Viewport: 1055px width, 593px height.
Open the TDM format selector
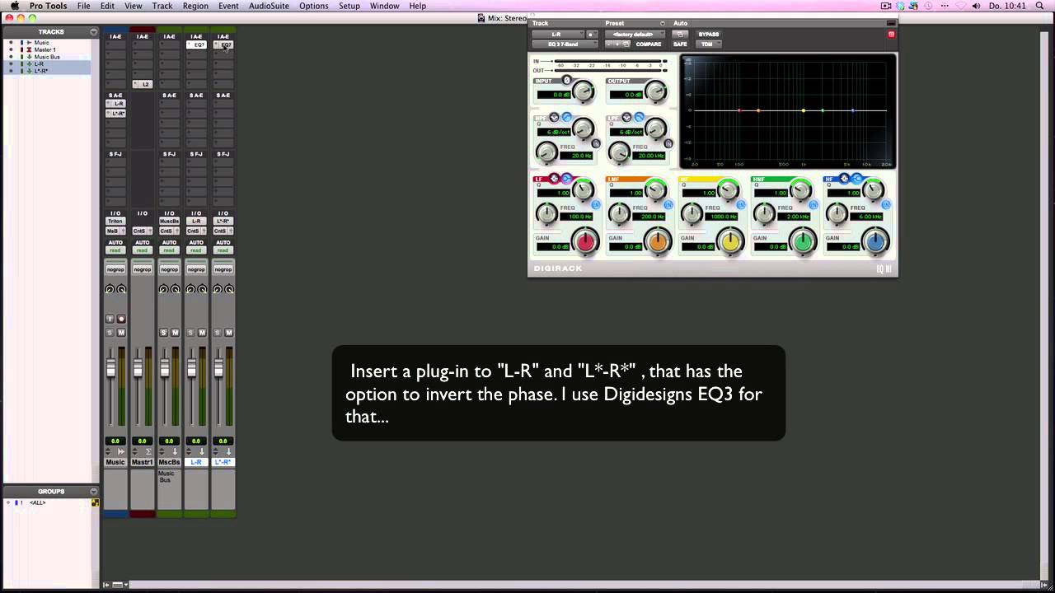tap(708, 44)
